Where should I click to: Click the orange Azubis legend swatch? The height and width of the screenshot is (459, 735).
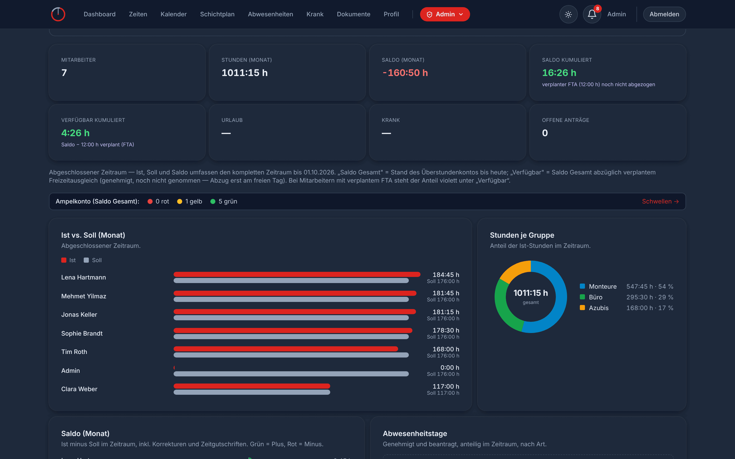click(582, 308)
